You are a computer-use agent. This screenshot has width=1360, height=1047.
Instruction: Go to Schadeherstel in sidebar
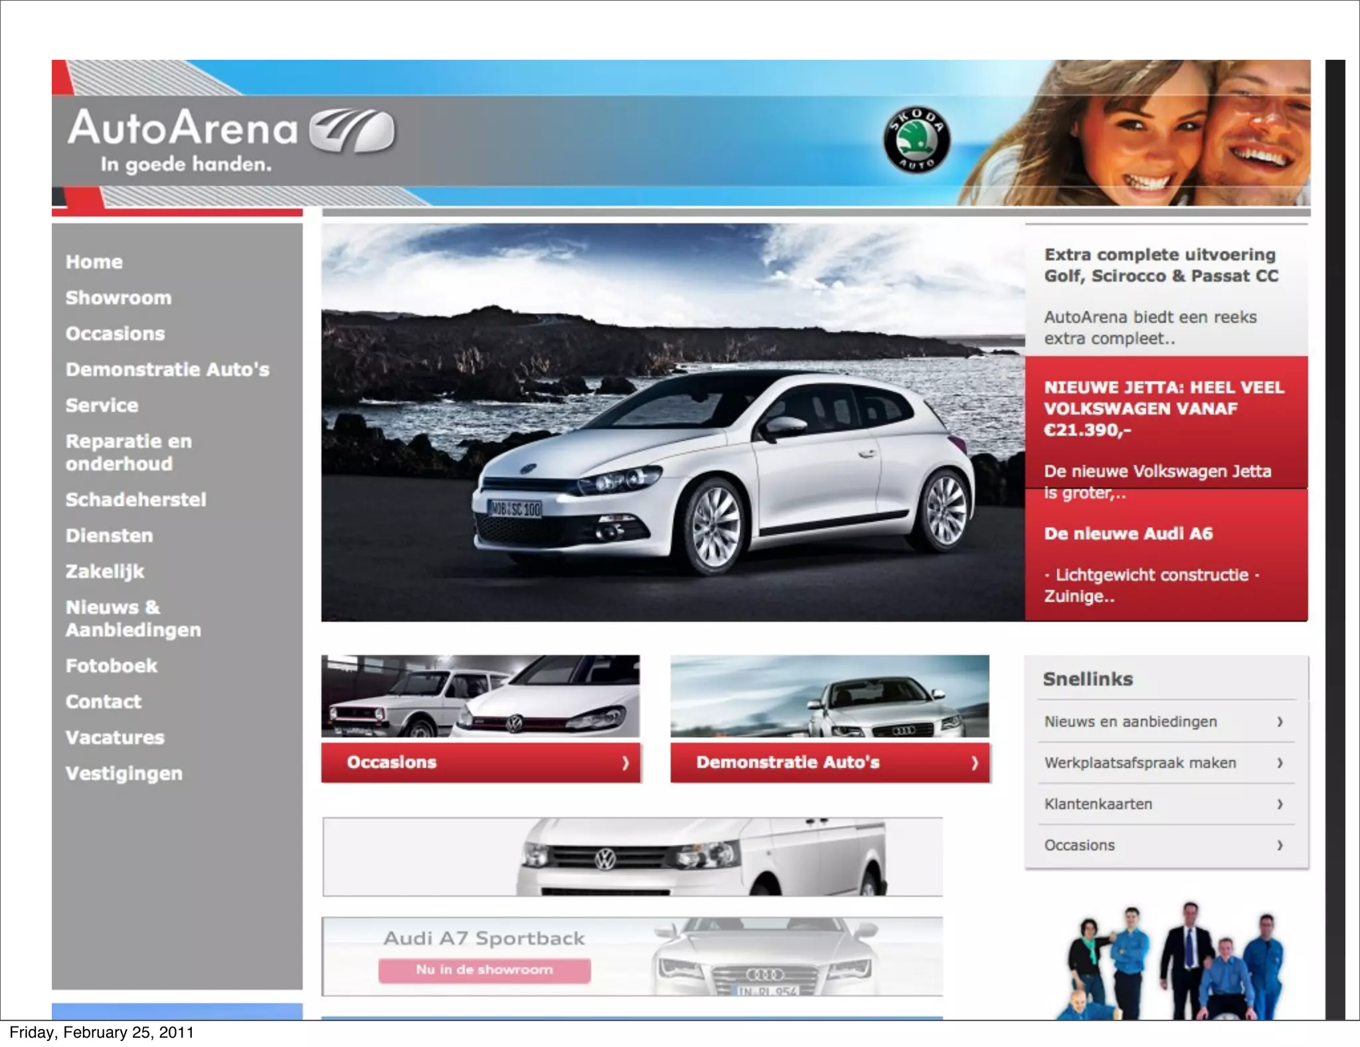pyautogui.click(x=135, y=500)
